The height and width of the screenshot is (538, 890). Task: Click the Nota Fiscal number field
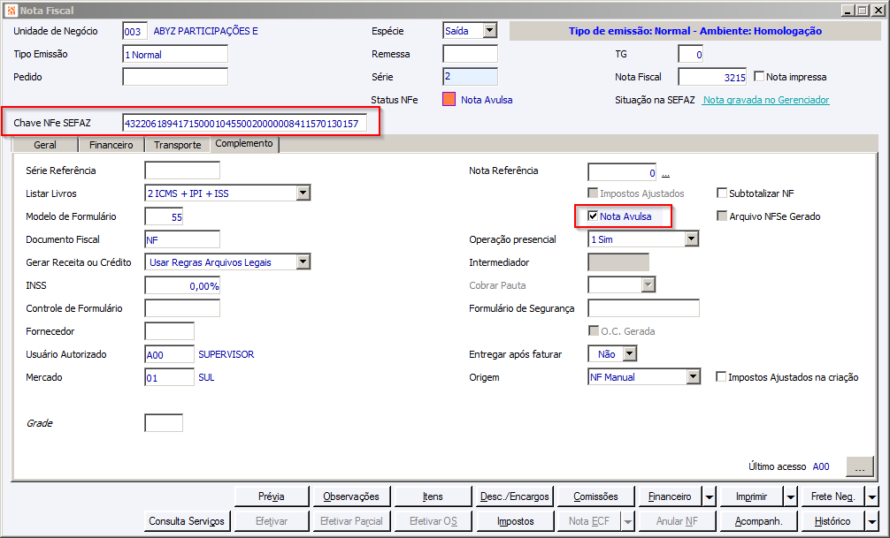click(x=712, y=77)
